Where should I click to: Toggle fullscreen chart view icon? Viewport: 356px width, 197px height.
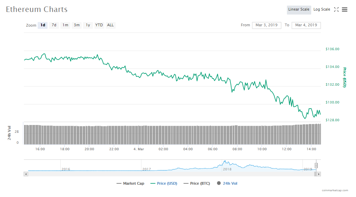[x=336, y=10]
